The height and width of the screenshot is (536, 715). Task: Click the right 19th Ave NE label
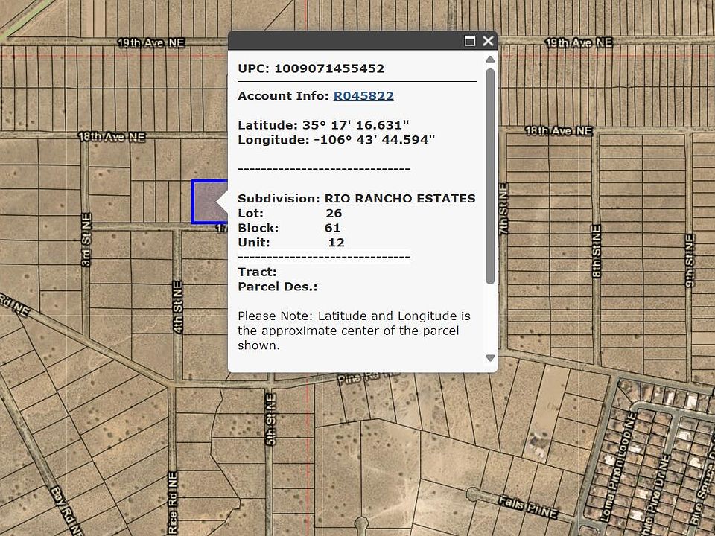click(x=579, y=43)
